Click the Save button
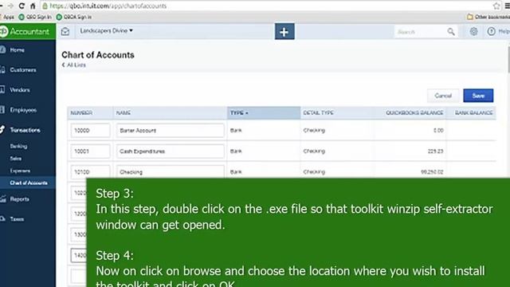The height and width of the screenshot is (287, 510). pyautogui.click(x=478, y=96)
